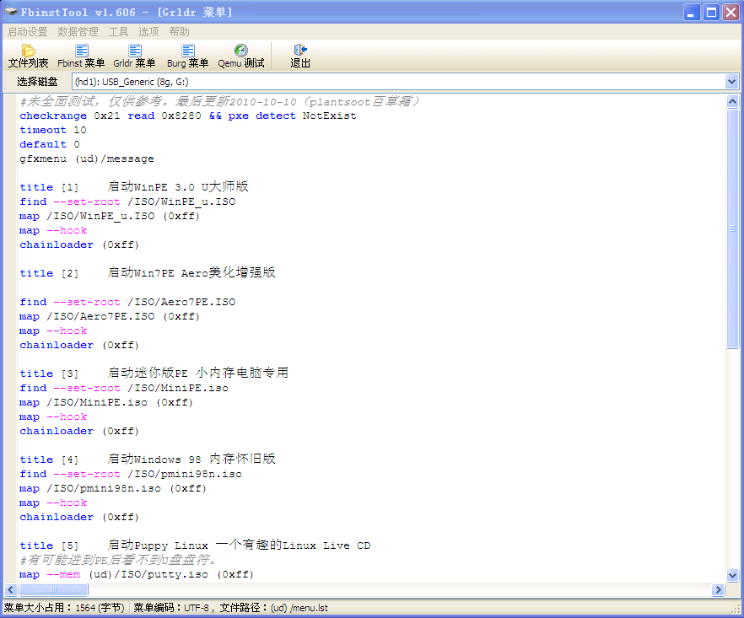Click the horizontal scrollbar left arrow
Image resolution: width=744 pixels, height=618 pixels.
[x=11, y=589]
